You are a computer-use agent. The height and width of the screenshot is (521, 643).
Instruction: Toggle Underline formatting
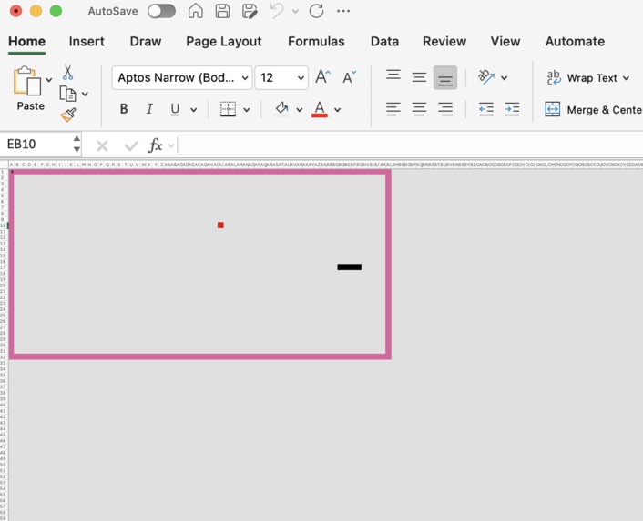tap(175, 109)
